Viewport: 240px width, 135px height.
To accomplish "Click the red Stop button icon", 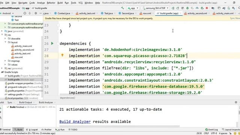I will pos(207,8).
